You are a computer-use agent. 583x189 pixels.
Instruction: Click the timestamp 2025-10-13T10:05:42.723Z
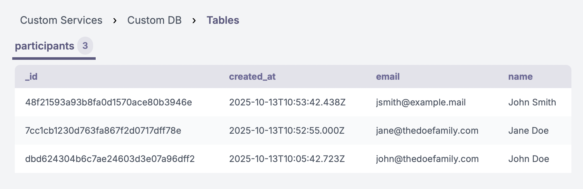287,159
